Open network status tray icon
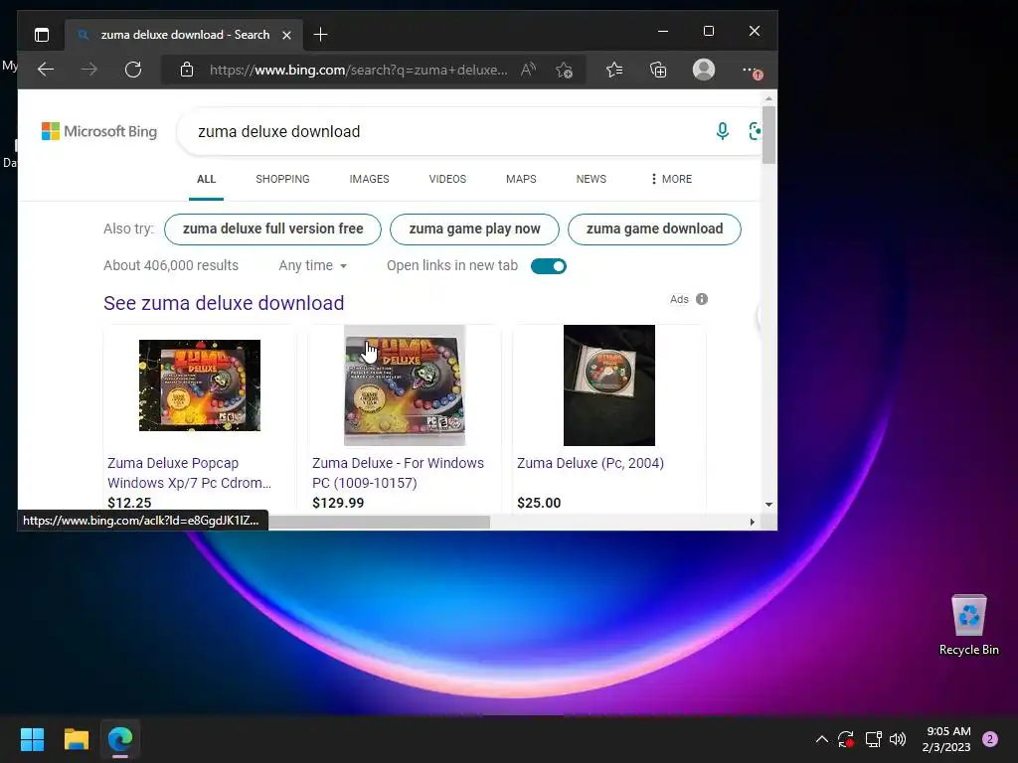Screen dimensions: 1018x763 (x=873, y=739)
